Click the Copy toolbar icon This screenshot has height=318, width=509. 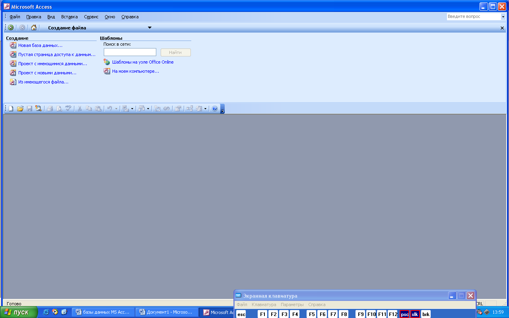point(89,109)
